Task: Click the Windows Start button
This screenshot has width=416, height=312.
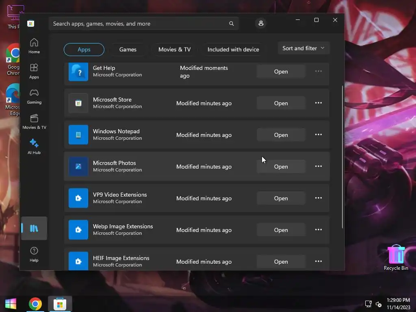Action: click(11, 304)
